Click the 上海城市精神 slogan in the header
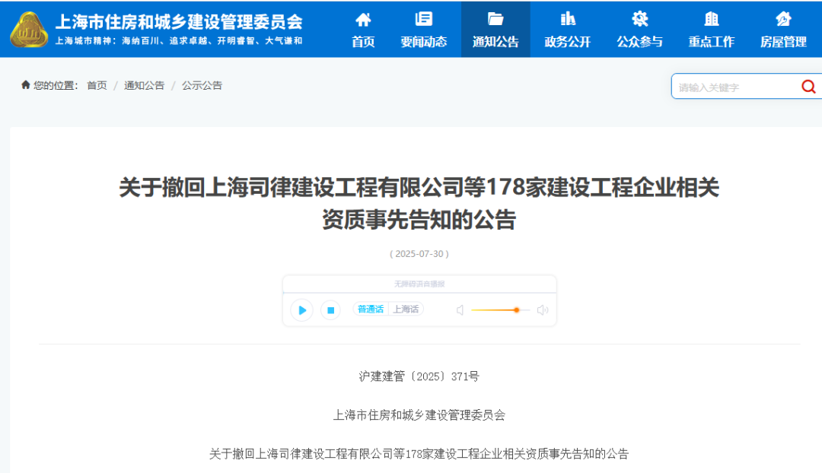This screenshot has width=822, height=473. [179, 41]
